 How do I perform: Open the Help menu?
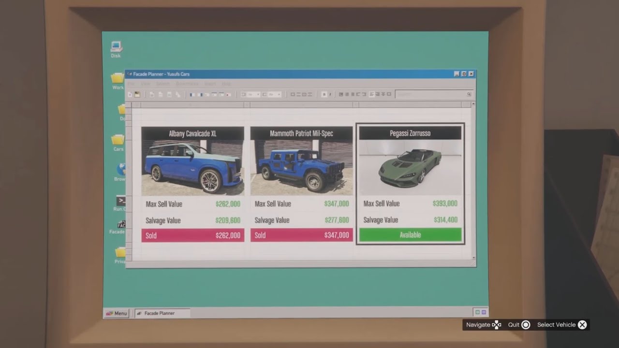pyautogui.click(x=226, y=84)
